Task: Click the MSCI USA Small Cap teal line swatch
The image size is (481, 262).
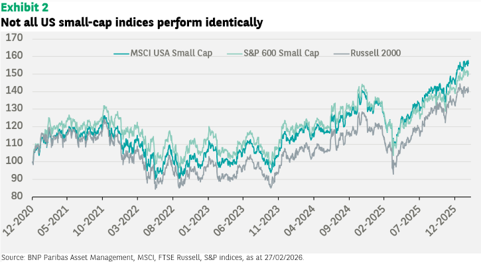Action: [x=121, y=54]
